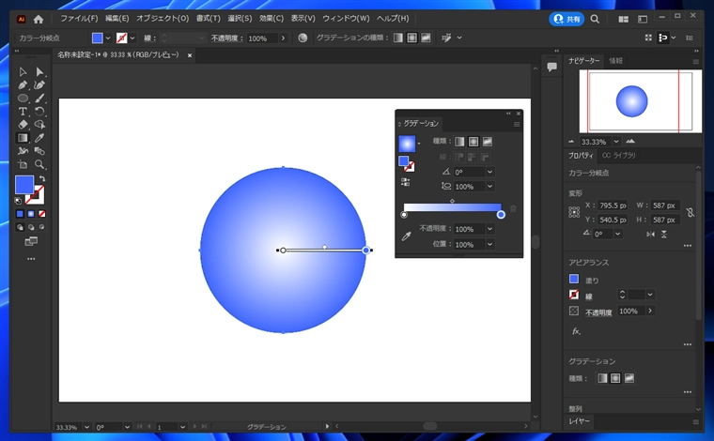Screen dimensions: 714x441
Task: Switch to Color fill mode below swatches
Action: [x=20, y=214]
